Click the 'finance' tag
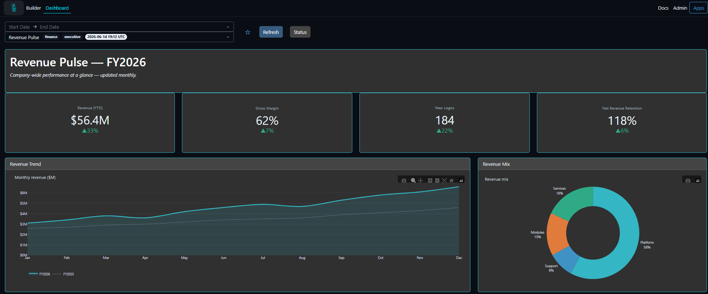 [x=51, y=37]
